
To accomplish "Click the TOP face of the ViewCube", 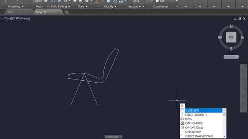I will pyautogui.click(x=231, y=37).
